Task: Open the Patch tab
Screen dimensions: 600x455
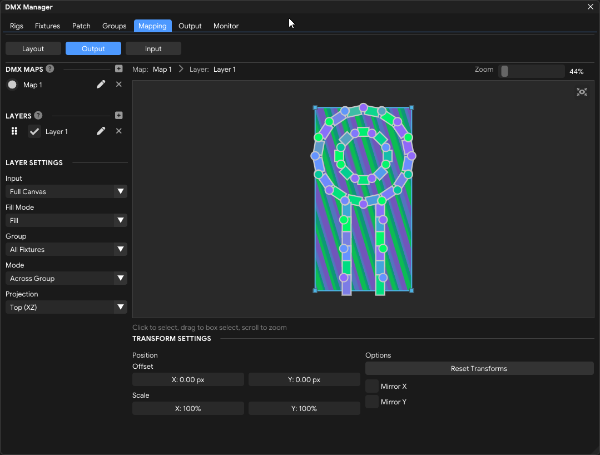Action: tap(81, 26)
